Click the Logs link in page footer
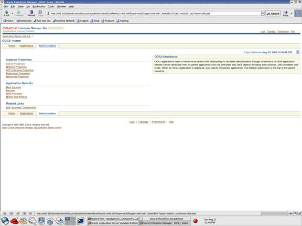Screen dimensions: 302x226 (132, 122)
